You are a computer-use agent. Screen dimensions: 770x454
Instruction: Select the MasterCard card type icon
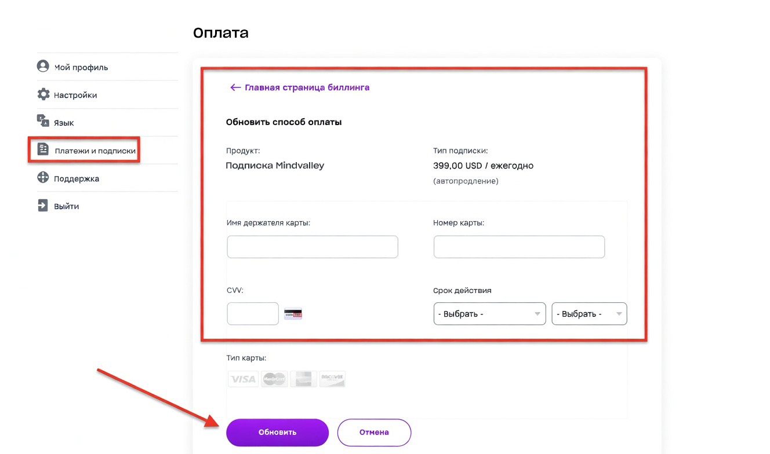(x=274, y=379)
